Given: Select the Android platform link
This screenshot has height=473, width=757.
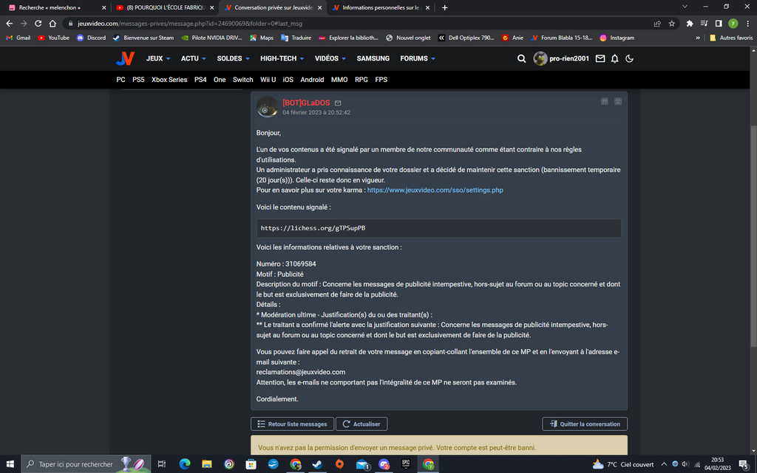Looking at the screenshot, I should click(x=313, y=80).
